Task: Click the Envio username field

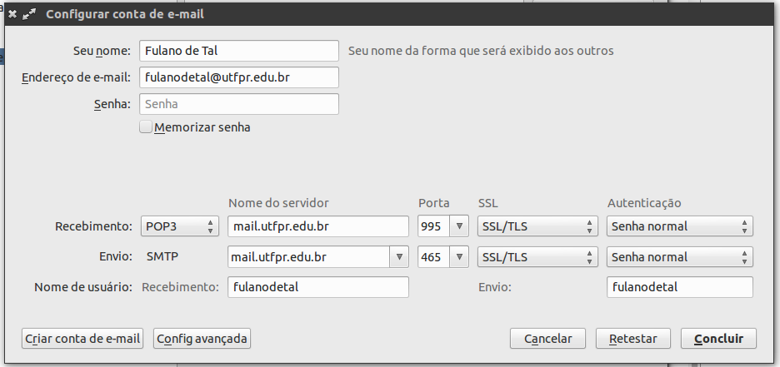Action: (x=680, y=287)
